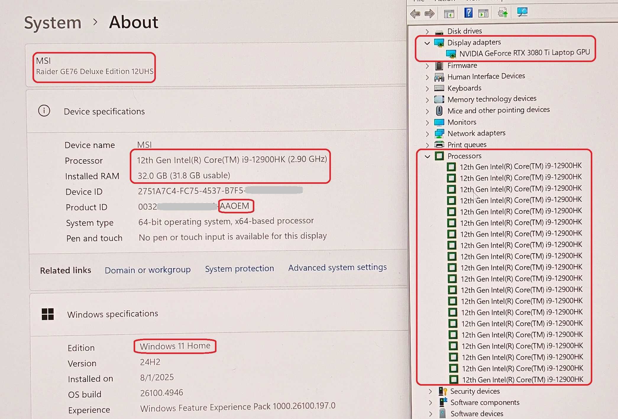Click the Monitors category icon
Viewport: 618px width, 419px height.
[439, 122]
